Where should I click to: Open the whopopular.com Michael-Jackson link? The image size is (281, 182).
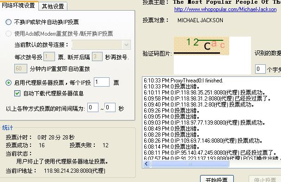point(225,9)
